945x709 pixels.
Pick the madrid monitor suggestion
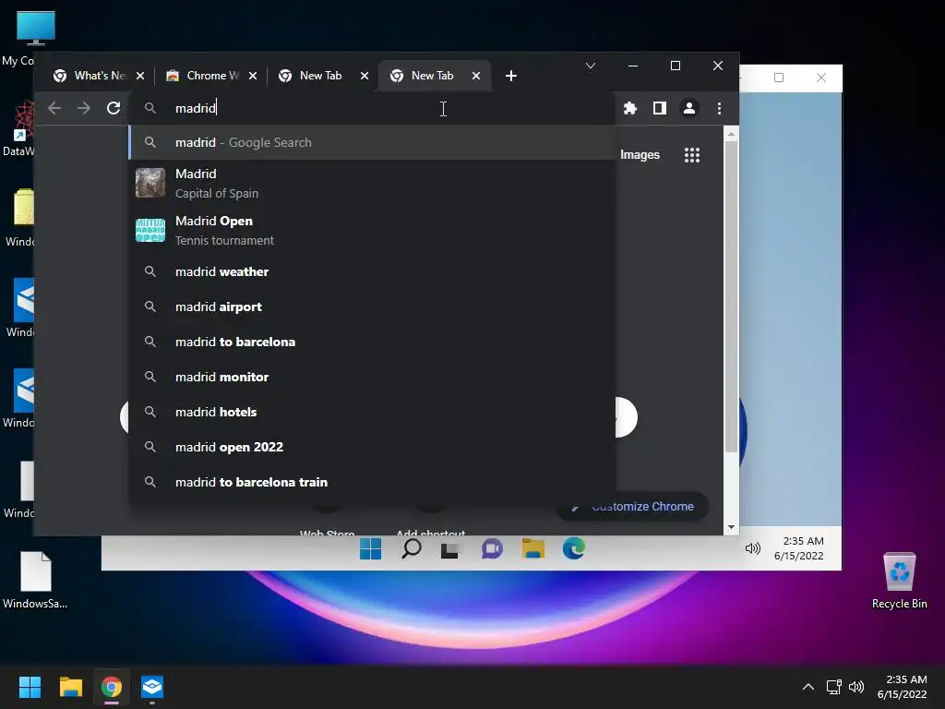(x=373, y=377)
